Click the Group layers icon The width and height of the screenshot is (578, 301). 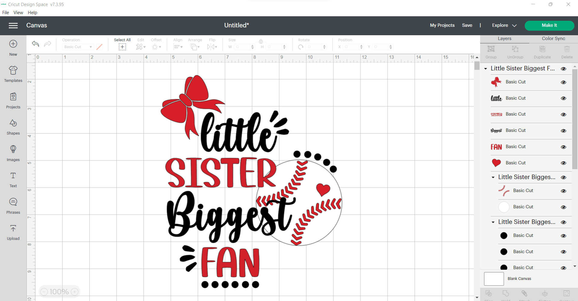pyautogui.click(x=491, y=49)
